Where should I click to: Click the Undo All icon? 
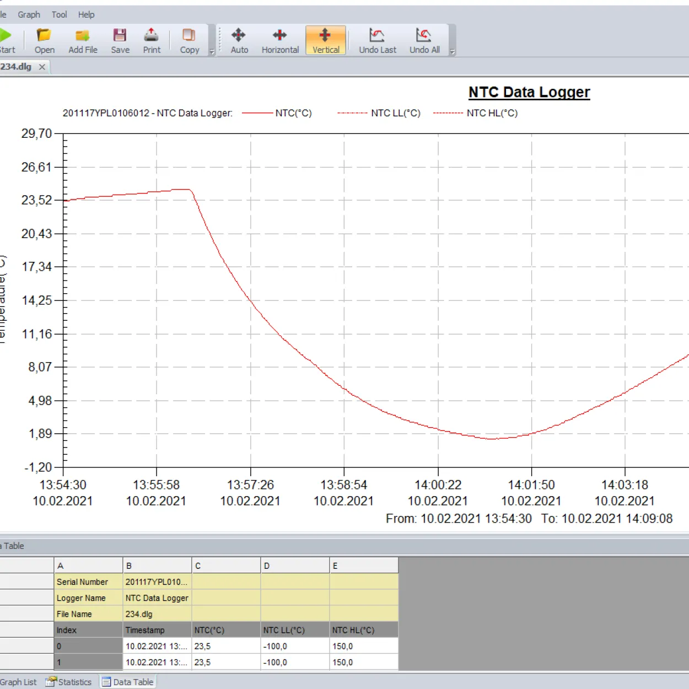(424, 35)
